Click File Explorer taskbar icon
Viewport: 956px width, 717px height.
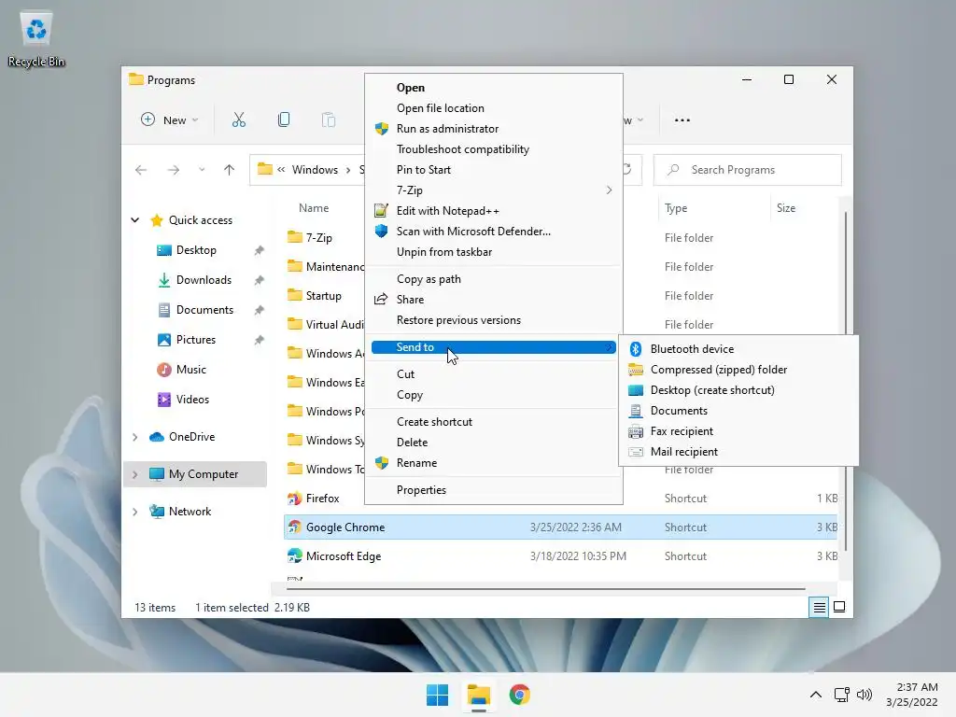pyautogui.click(x=479, y=695)
